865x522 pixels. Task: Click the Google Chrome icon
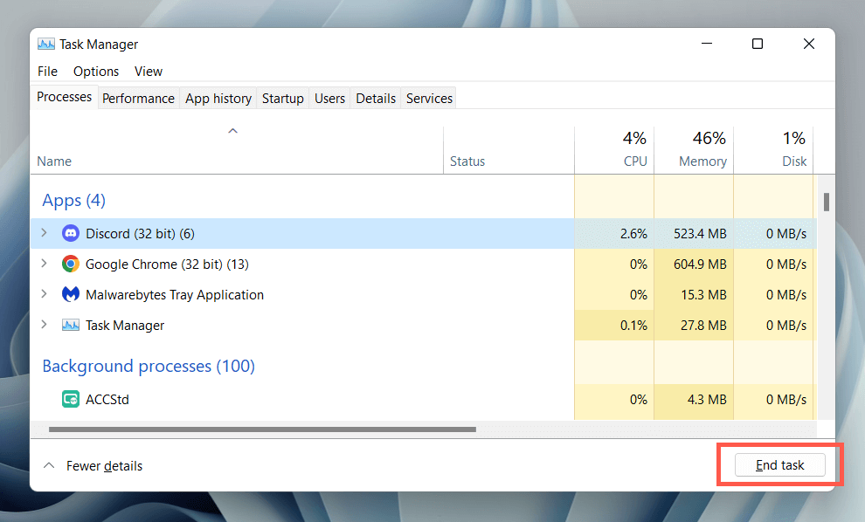pyautogui.click(x=70, y=264)
